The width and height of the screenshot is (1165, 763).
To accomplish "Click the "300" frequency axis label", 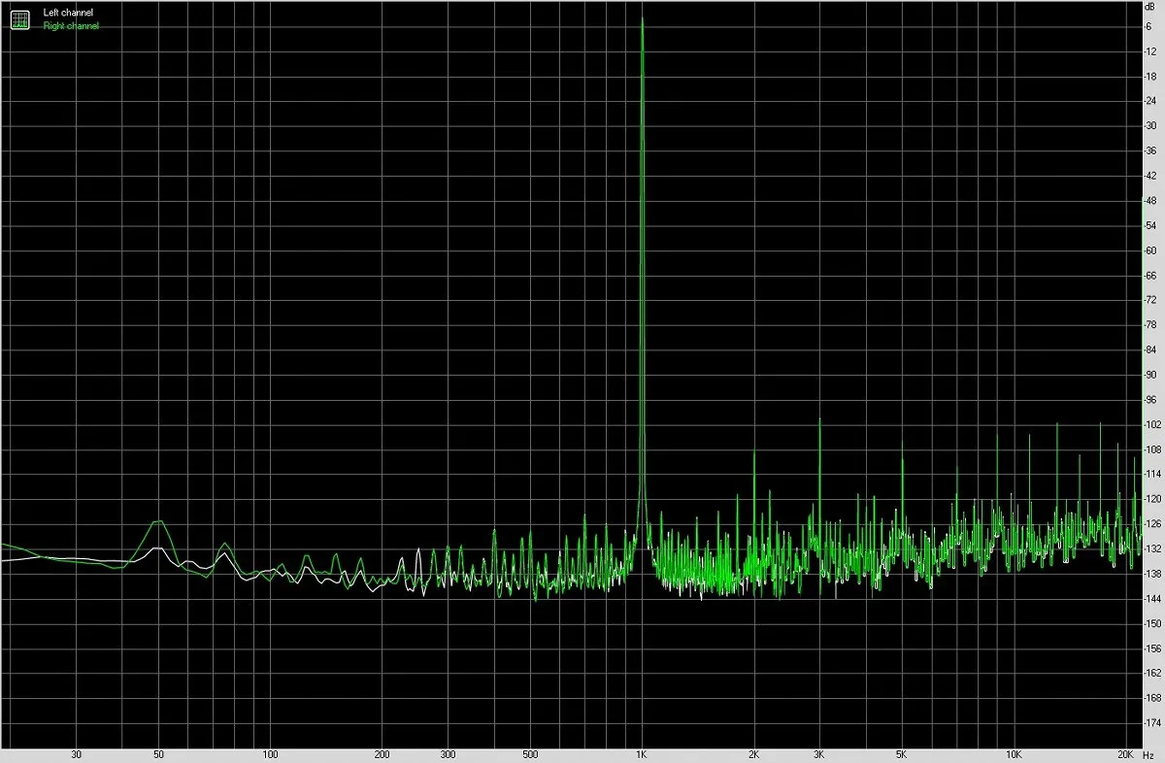I will 448,754.
